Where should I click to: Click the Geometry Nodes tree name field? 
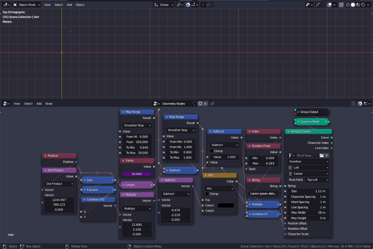click(x=176, y=104)
